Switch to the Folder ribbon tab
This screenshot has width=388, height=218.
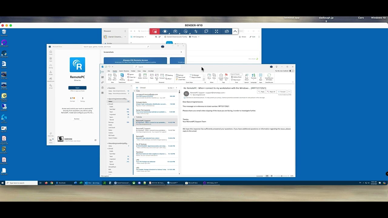click(133, 71)
